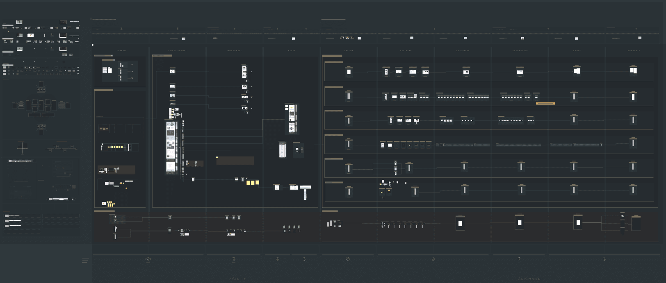Select the row of yellow dots in Traffic
The image size is (666, 283).
point(115,147)
